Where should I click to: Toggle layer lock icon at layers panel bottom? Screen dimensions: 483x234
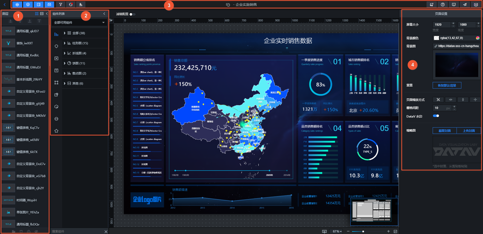click(29, 231)
